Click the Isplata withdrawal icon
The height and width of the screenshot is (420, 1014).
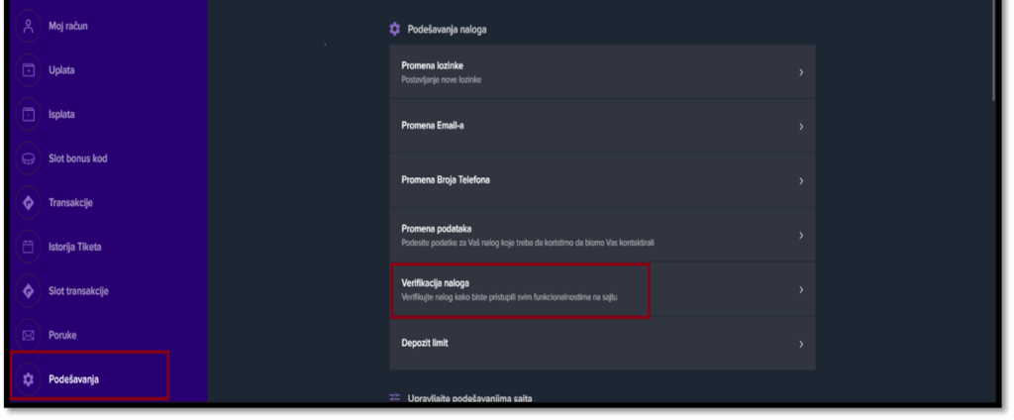coord(28,115)
